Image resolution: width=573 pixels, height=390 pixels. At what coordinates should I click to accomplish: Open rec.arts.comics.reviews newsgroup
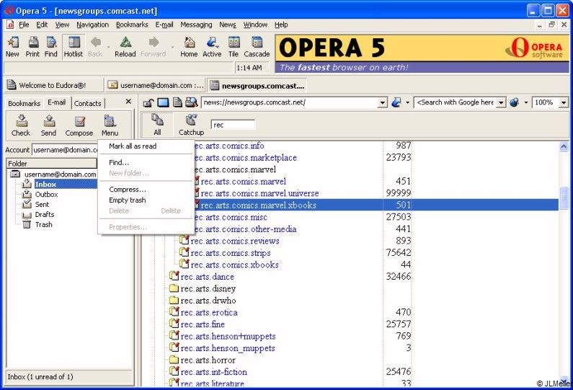coord(235,241)
